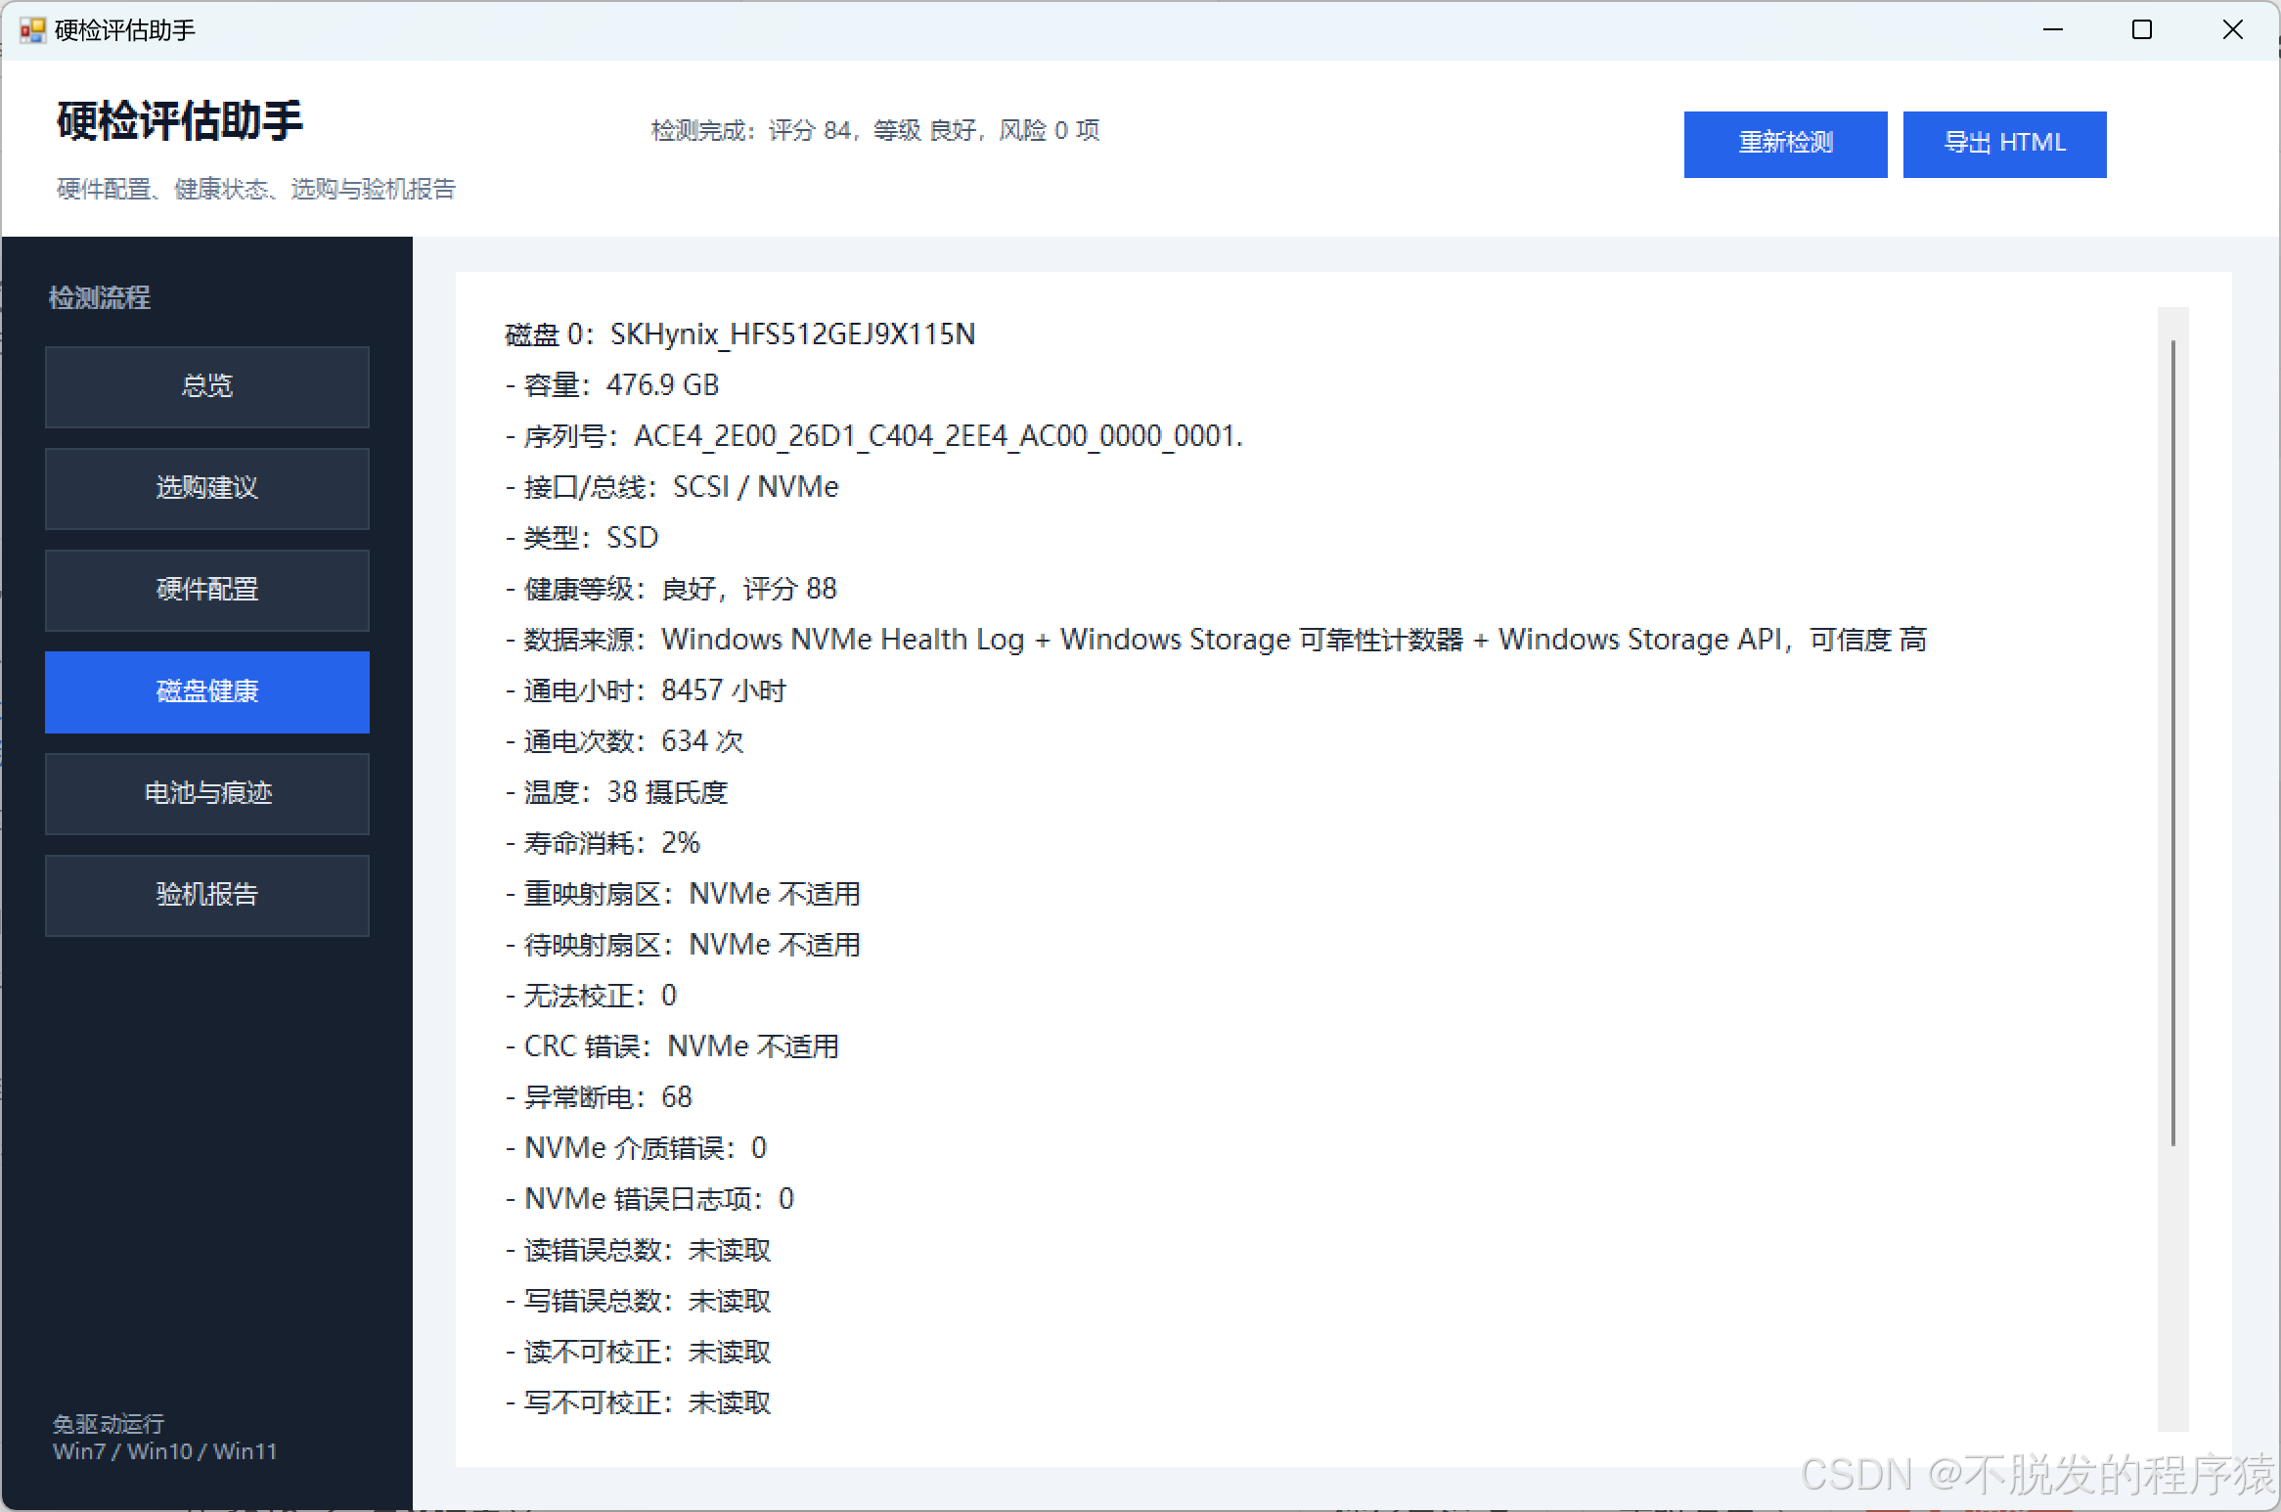Screen dimensions: 2281x1512
Task: Click the 硬检评估助手 main heading
Action: tap(180, 121)
